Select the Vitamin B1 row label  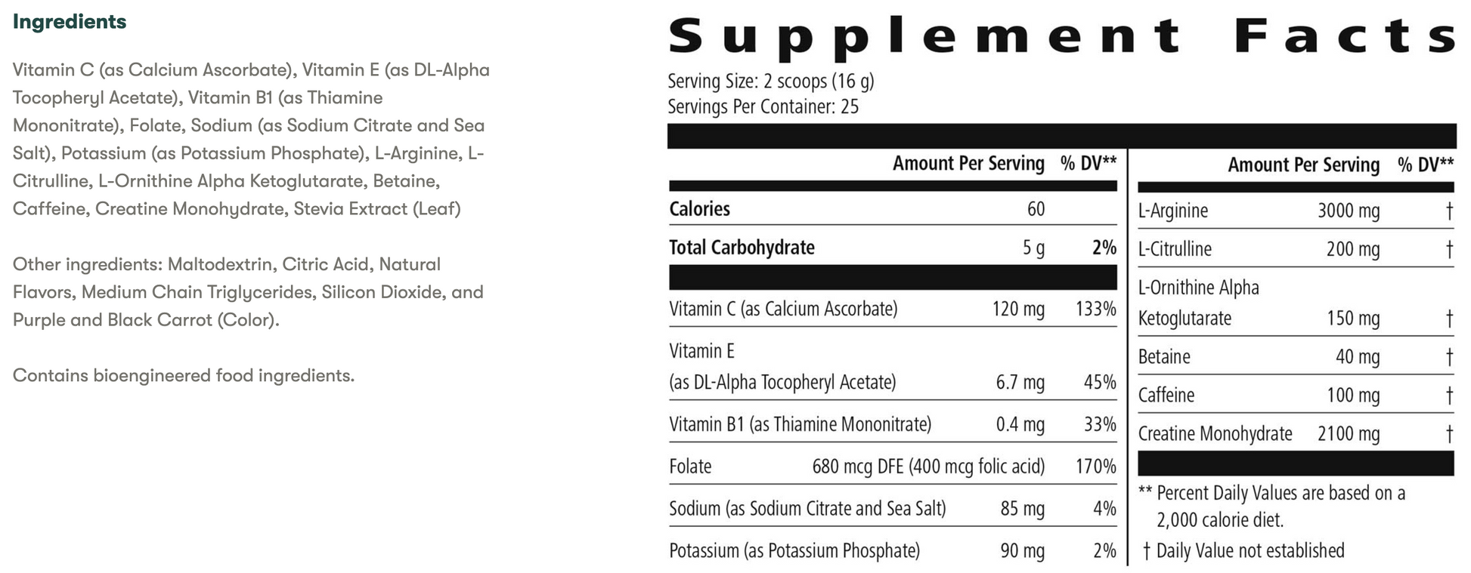tap(800, 424)
